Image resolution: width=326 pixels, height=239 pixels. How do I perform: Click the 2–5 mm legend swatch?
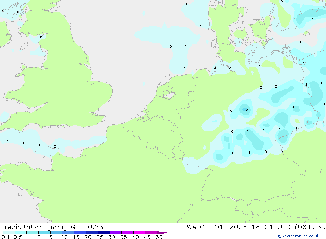(44, 232)
